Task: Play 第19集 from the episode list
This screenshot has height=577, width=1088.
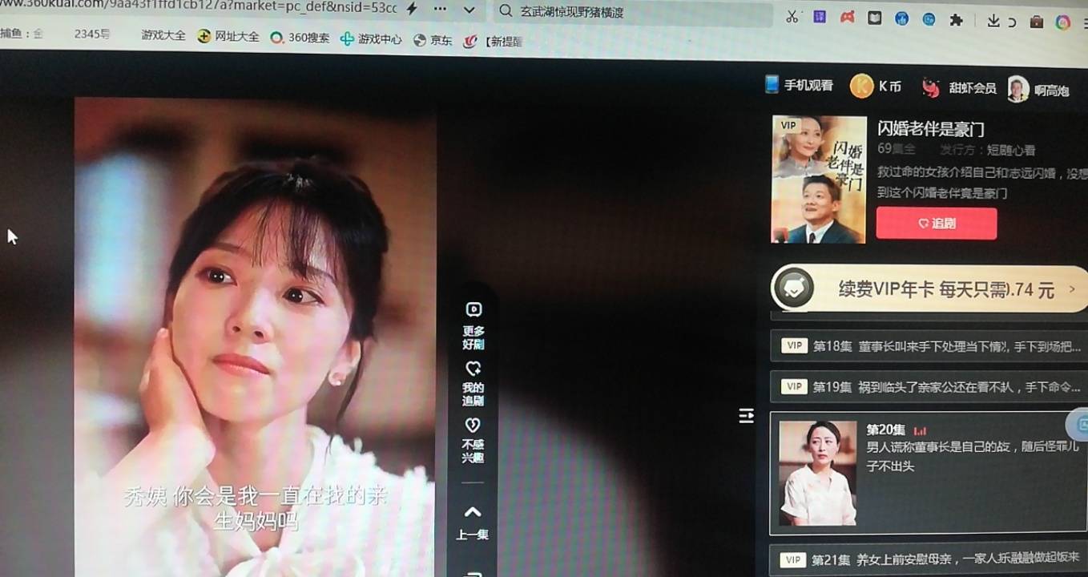Action: point(929,387)
